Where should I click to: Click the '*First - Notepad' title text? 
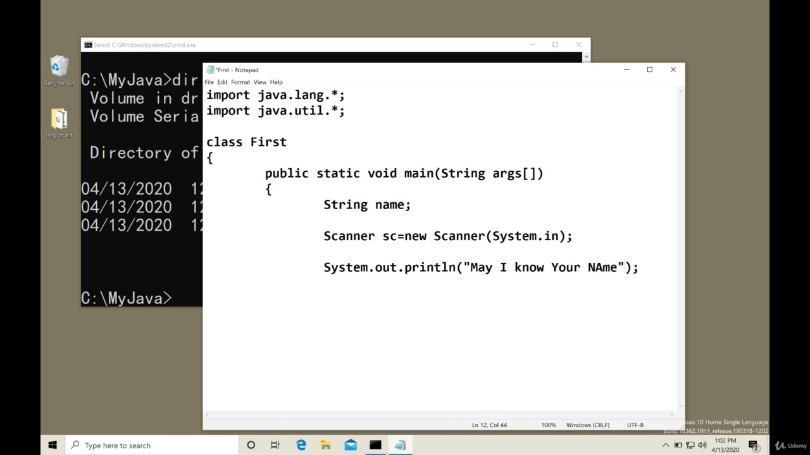pos(237,70)
